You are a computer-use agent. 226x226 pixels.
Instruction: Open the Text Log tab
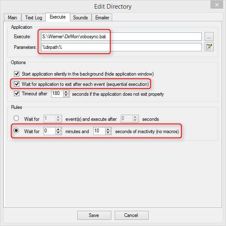point(34,18)
